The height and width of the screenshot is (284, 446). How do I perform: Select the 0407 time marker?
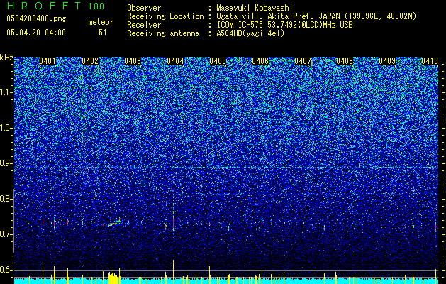[x=303, y=61]
